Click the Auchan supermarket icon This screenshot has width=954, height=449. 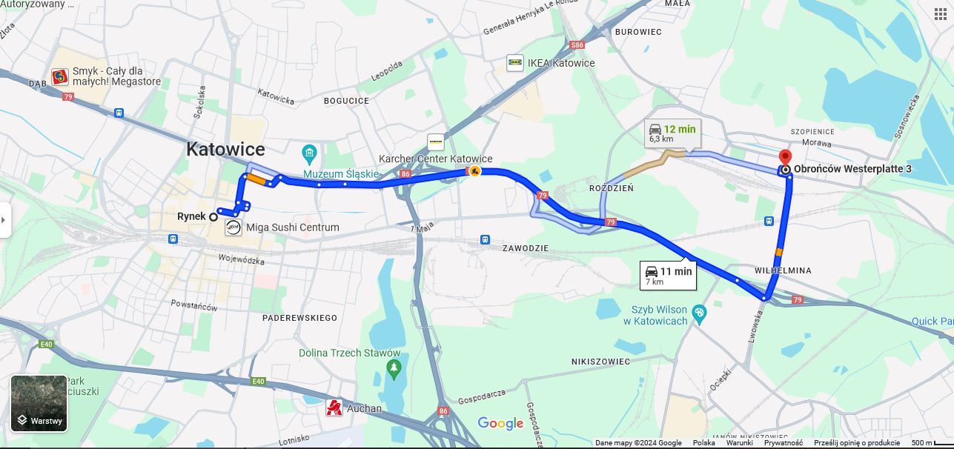(x=334, y=408)
